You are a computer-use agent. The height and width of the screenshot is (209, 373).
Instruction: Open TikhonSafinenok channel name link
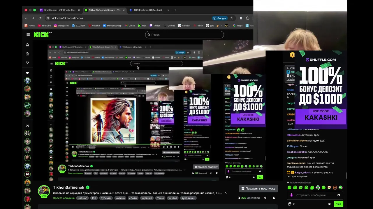(x=68, y=188)
